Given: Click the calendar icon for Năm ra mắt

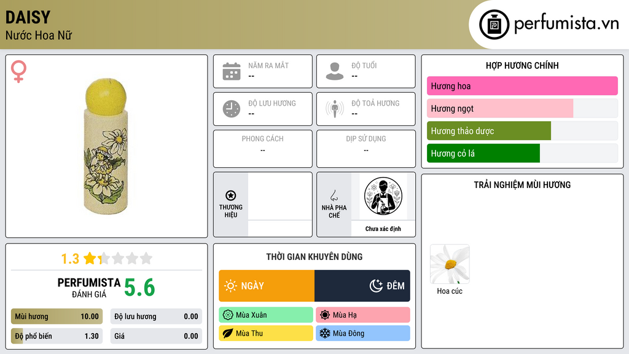Looking at the screenshot, I should (232, 71).
